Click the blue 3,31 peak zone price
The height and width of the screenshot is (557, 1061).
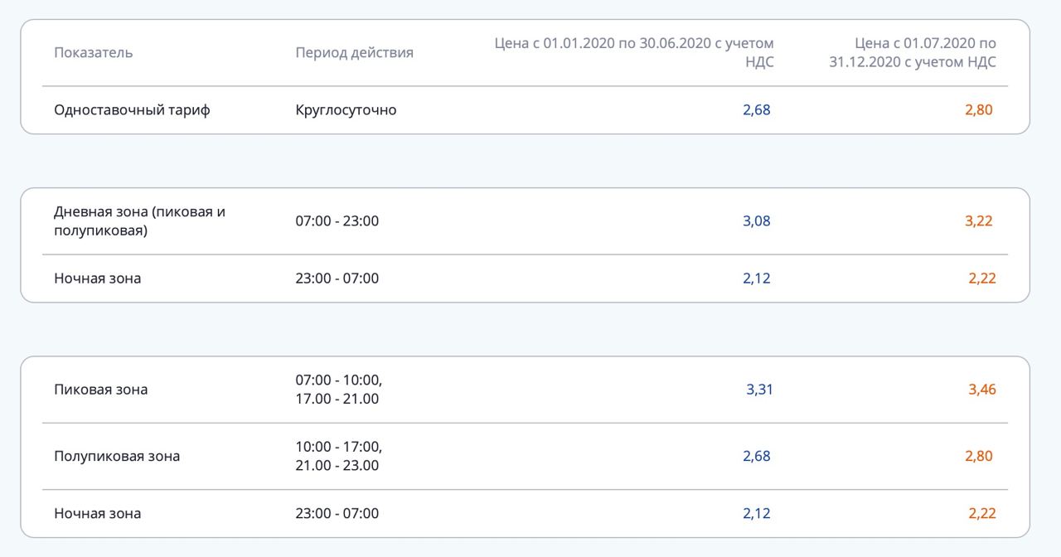click(x=759, y=390)
